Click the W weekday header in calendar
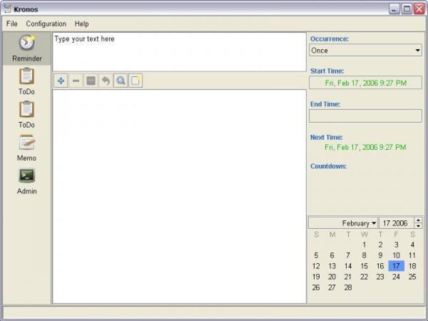Image resolution: width=428 pixels, height=321 pixels. 364,234
